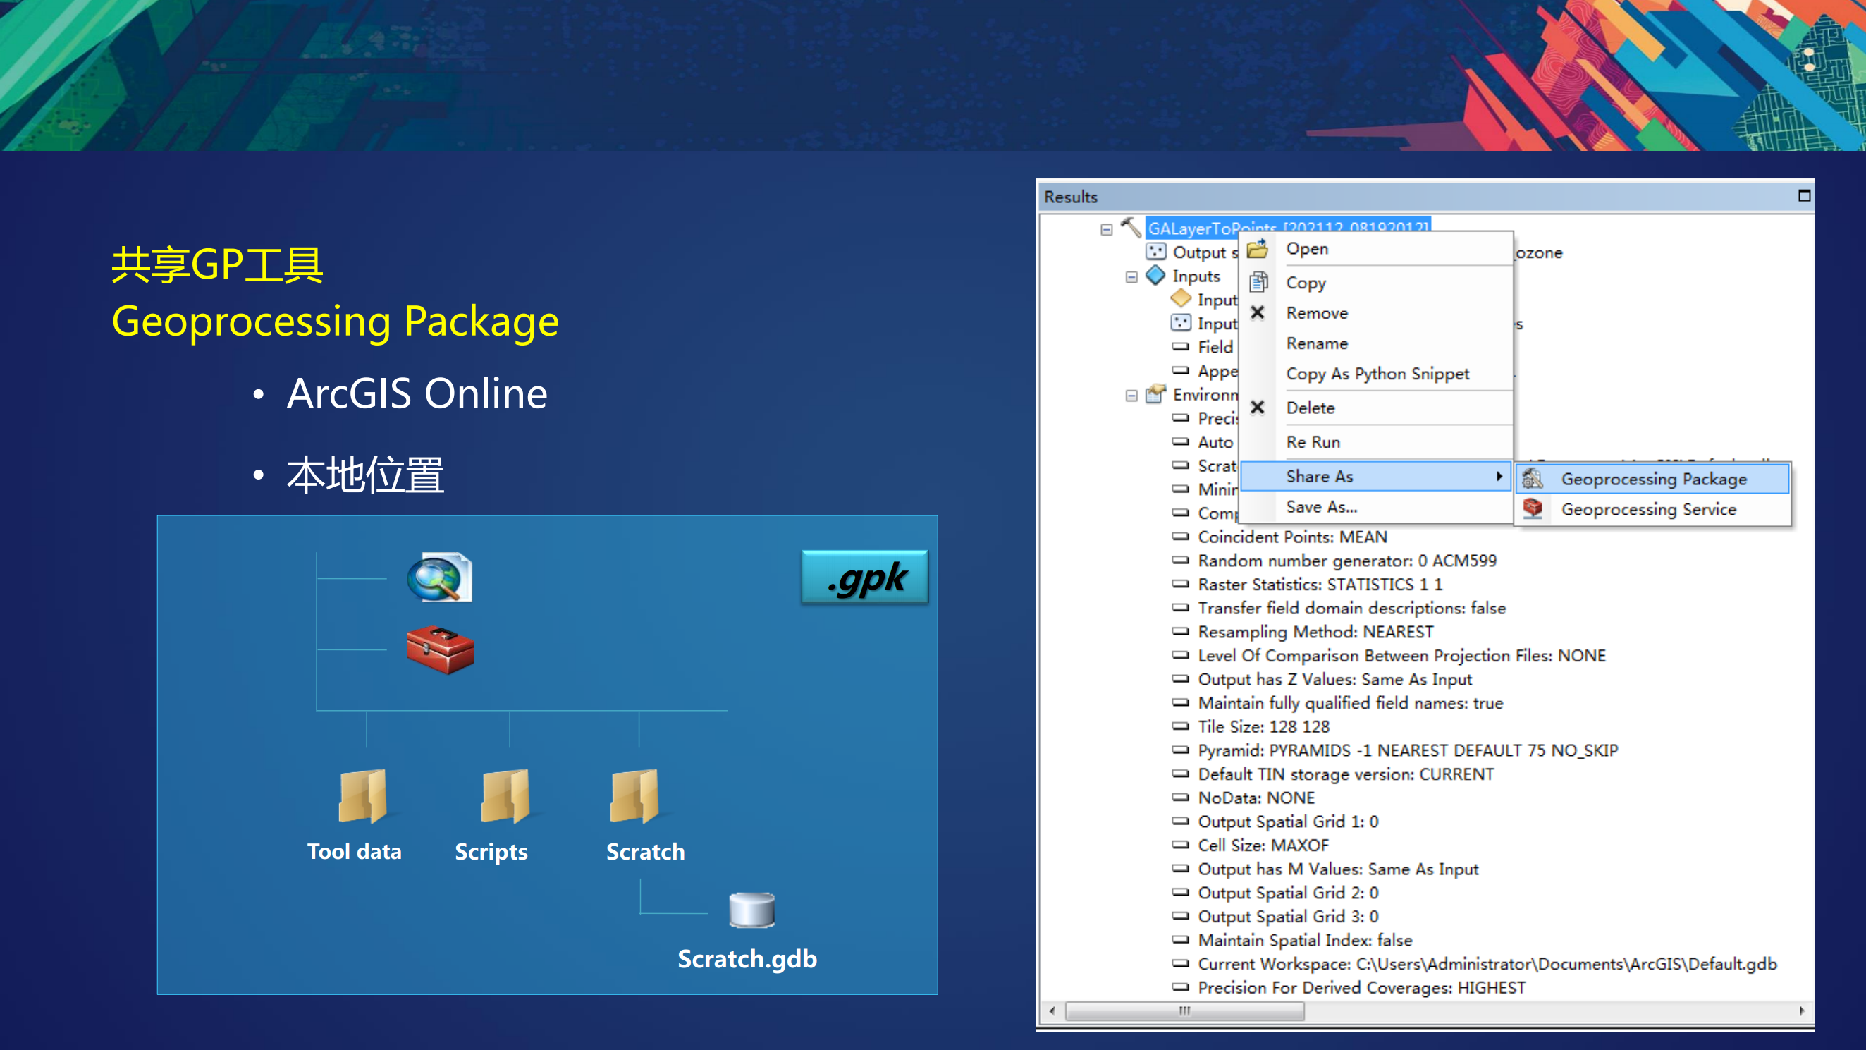This screenshot has width=1866, height=1050.
Task: Select Maintain fully qualified field names row
Action: pyautogui.click(x=1350, y=703)
